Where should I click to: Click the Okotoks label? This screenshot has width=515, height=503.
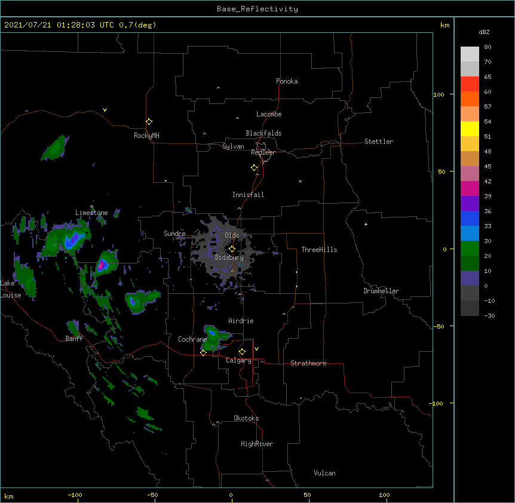246,418
